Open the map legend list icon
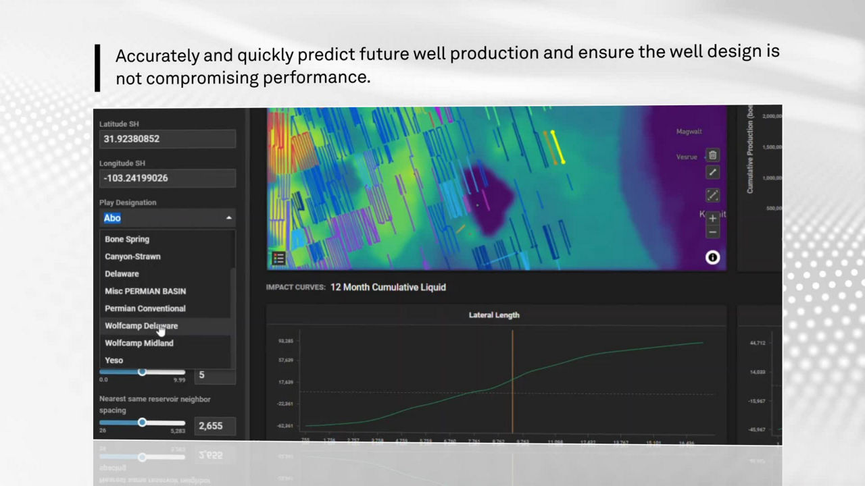This screenshot has width=865, height=486. tap(278, 259)
